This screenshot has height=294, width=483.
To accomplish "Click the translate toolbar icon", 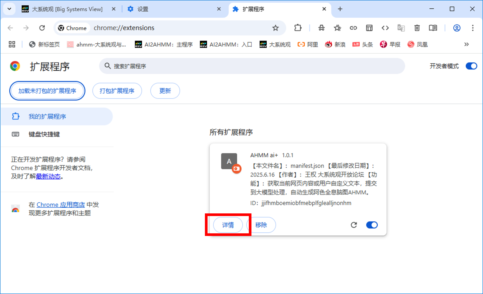I will 401,28.
